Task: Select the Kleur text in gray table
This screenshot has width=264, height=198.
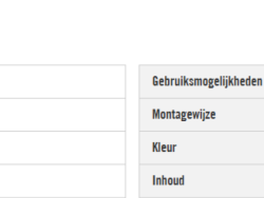Action: click(x=164, y=148)
